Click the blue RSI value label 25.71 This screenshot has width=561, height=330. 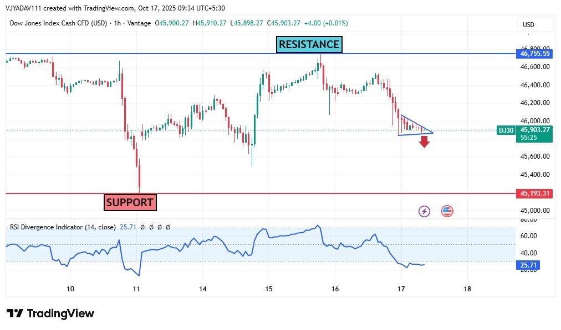tap(527, 265)
